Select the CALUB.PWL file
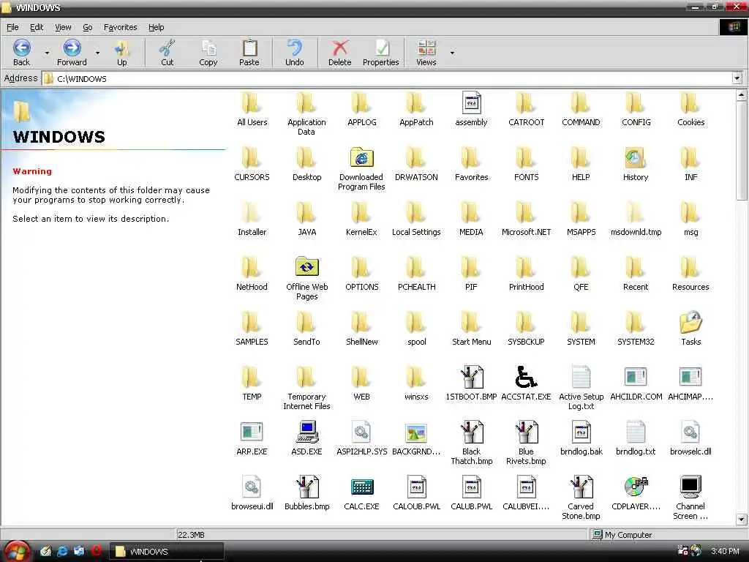The width and height of the screenshot is (749, 562). [x=472, y=493]
